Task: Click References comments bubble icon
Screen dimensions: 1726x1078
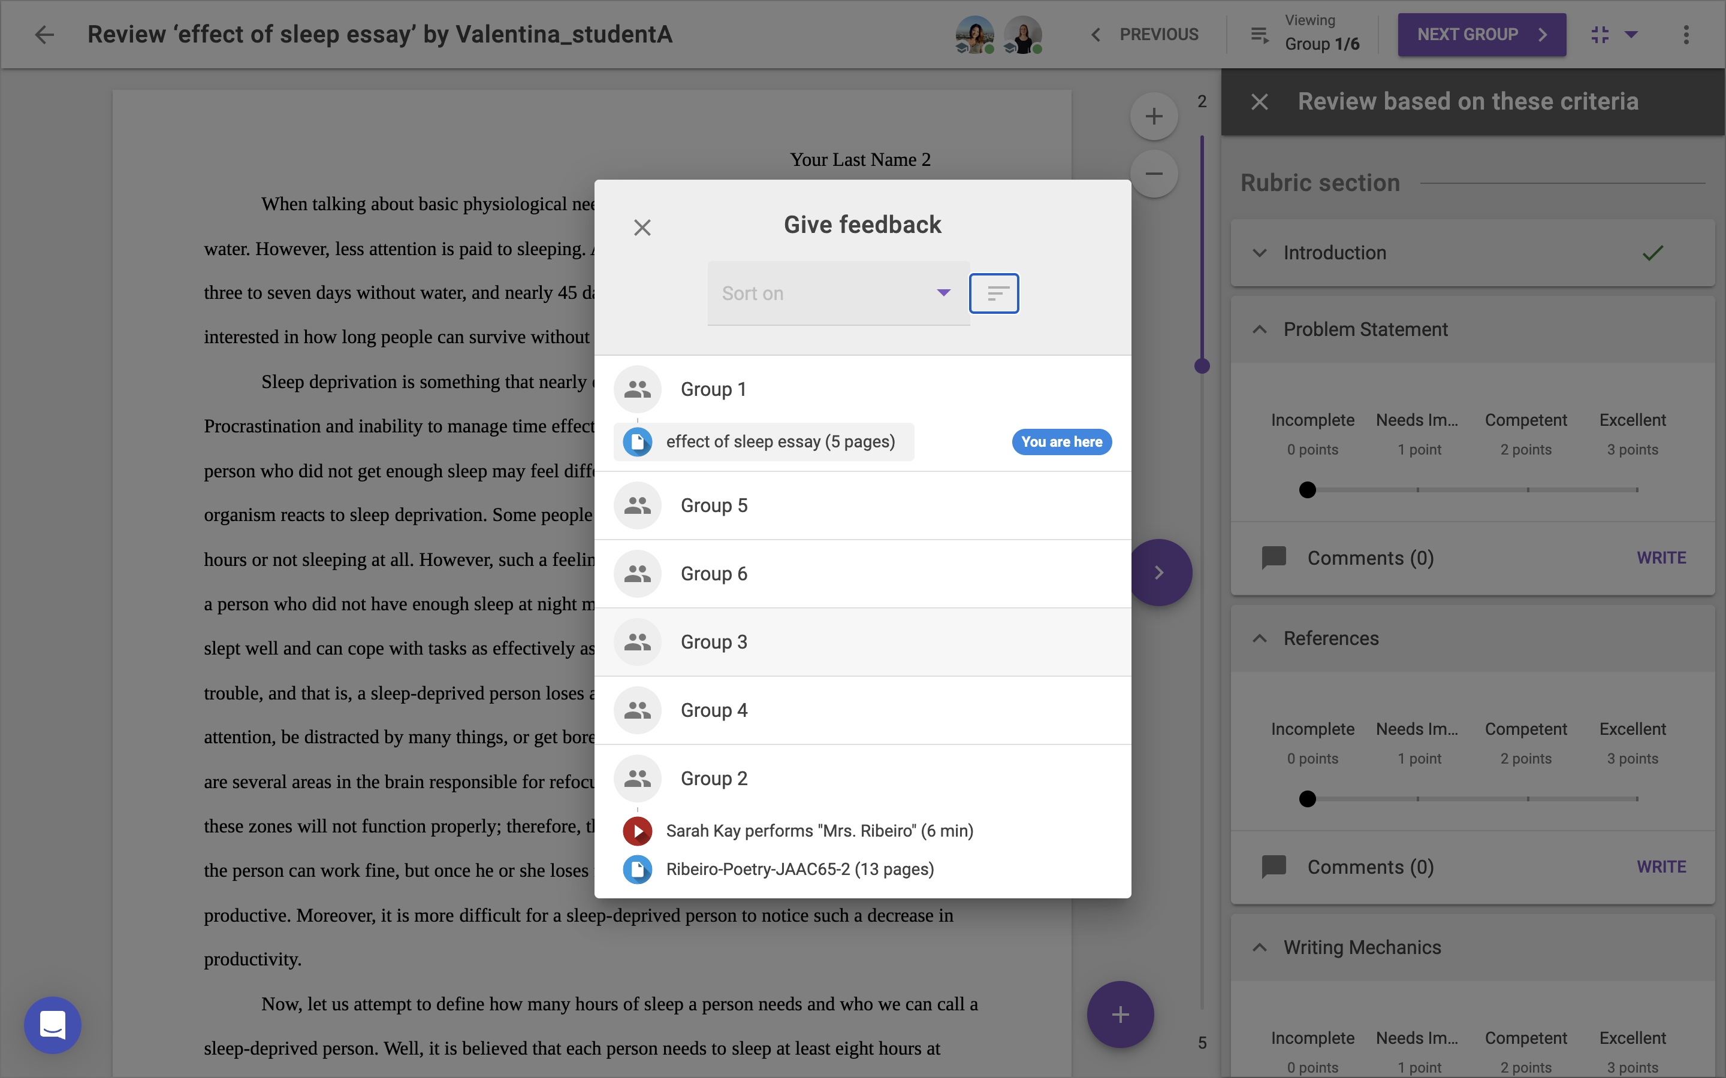Action: click(x=1274, y=866)
